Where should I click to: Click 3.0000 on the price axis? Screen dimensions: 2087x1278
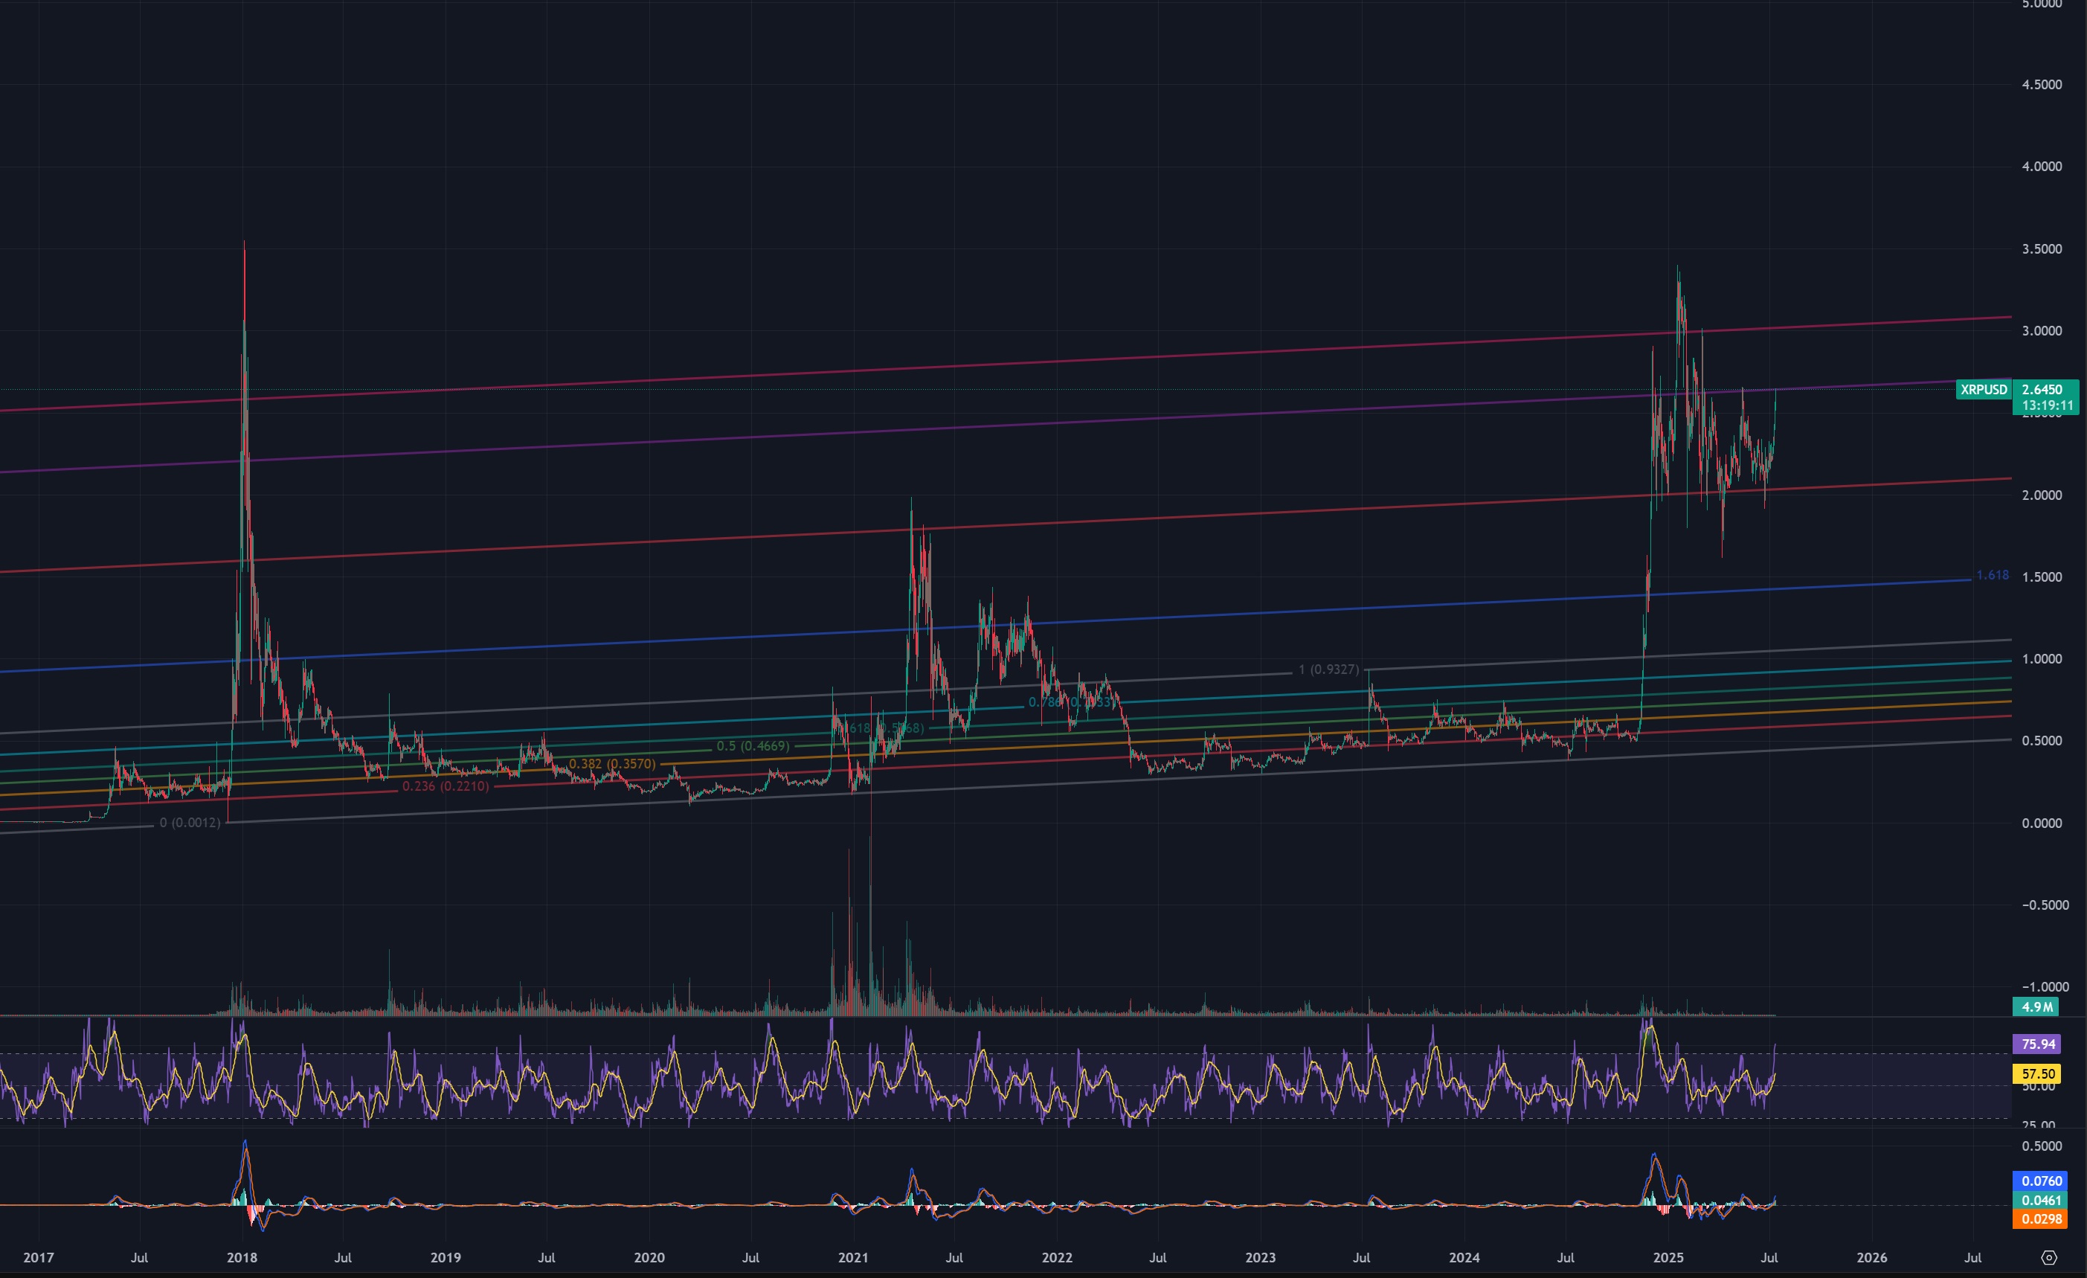(x=2042, y=331)
